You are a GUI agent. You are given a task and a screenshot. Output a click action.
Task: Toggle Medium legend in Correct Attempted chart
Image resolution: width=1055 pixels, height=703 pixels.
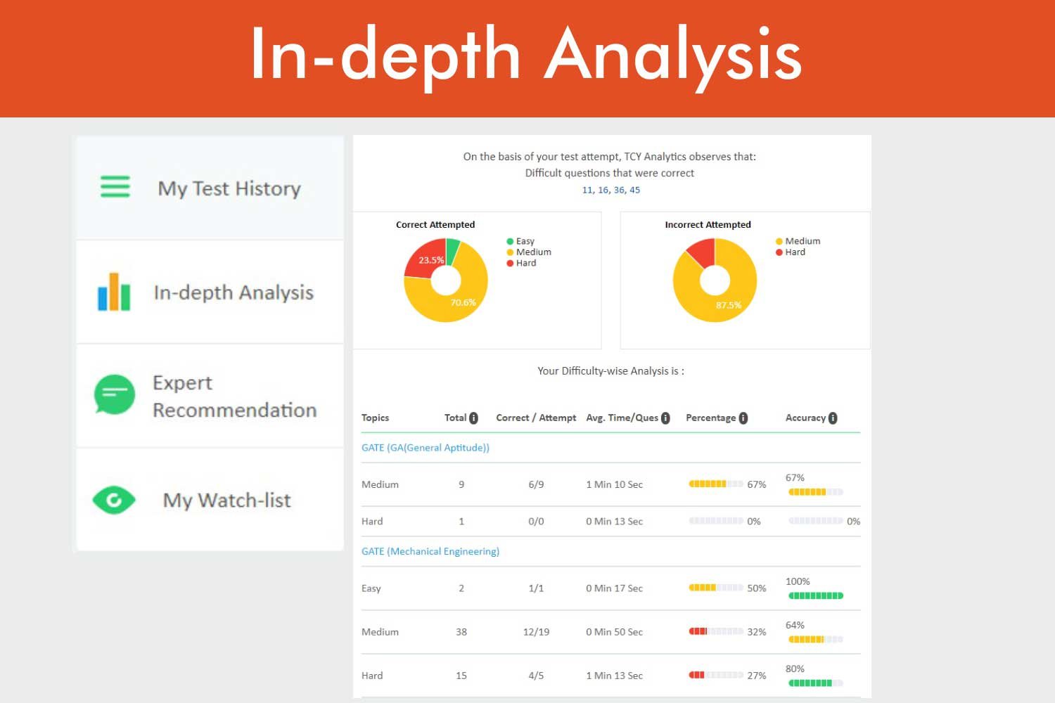point(529,252)
